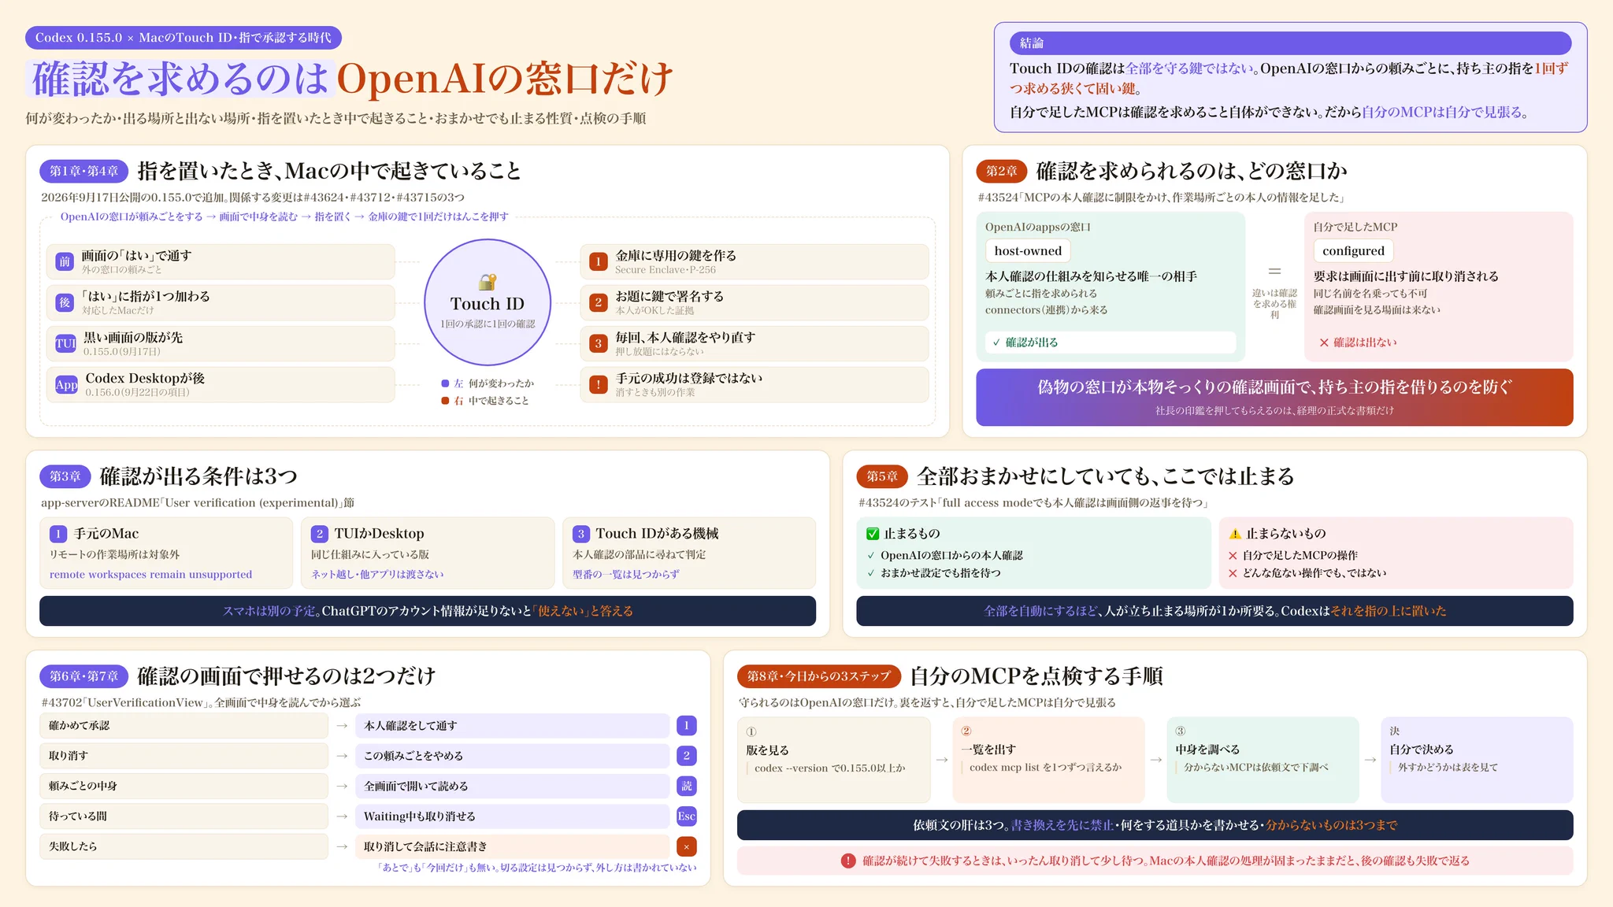Click the key badge 2 beside この頼みごとをやめる
Image resolution: width=1613 pixels, height=907 pixels.
[687, 756]
